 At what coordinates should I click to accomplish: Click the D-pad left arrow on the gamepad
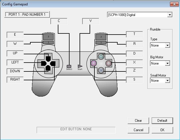click(44, 63)
